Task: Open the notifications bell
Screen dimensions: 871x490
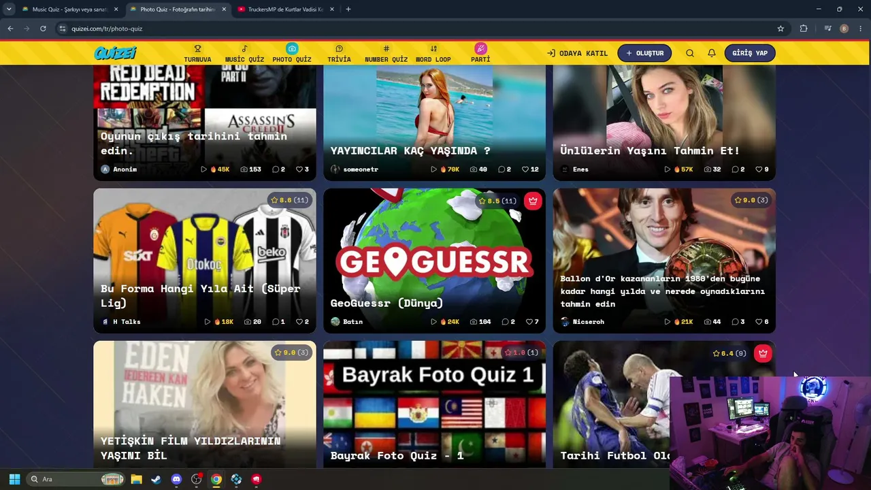Action: 712,53
